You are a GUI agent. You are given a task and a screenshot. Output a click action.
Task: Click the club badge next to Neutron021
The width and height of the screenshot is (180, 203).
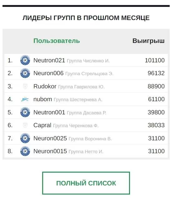coord(25,60)
